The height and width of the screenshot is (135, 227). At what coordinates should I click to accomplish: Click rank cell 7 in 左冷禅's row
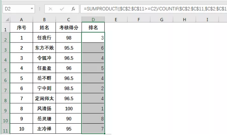93,129
